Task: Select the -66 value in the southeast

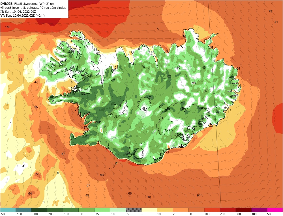Action: click(x=200, y=108)
